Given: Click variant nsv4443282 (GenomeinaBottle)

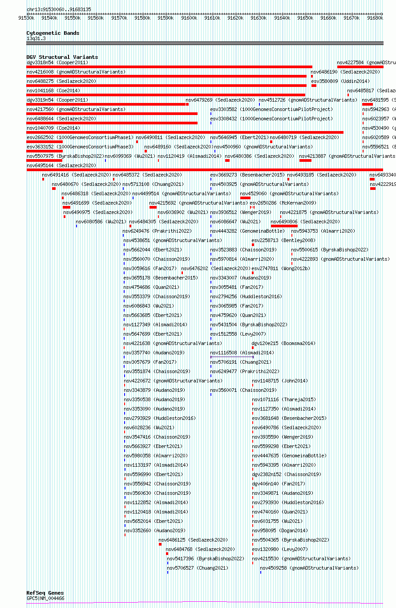Looking at the screenshot, I should 247,231.
